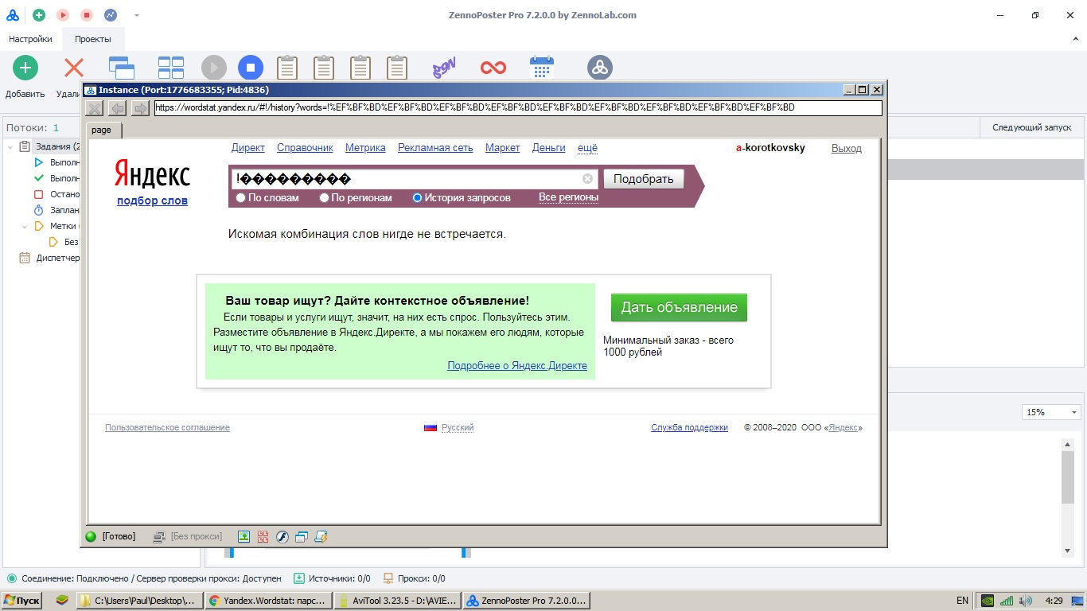Screen dimensions: 1087x611
Task: Collapse the Метки tree node arrow
Action: coord(25,226)
